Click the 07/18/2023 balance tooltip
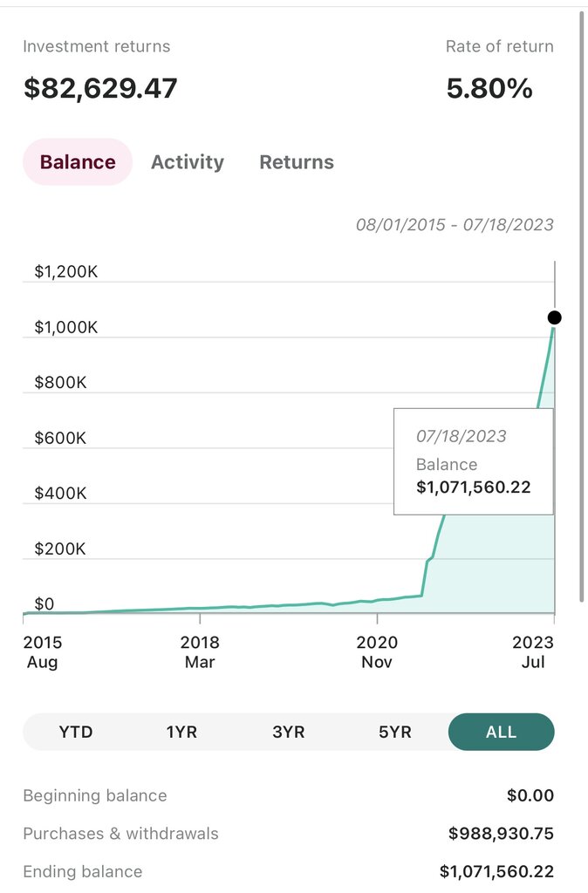This screenshot has height=893, width=588. pos(473,461)
